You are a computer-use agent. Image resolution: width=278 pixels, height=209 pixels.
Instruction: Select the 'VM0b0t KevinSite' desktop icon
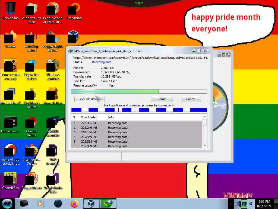tap(53, 126)
